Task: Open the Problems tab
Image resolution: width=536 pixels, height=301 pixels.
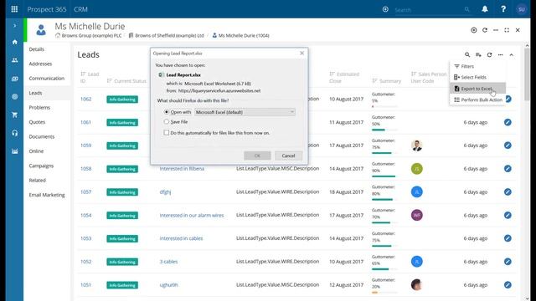Action: coord(39,108)
